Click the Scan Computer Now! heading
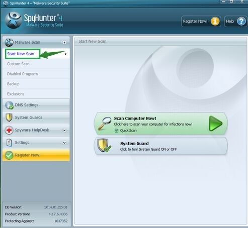This screenshot has height=228, width=248. (135, 119)
